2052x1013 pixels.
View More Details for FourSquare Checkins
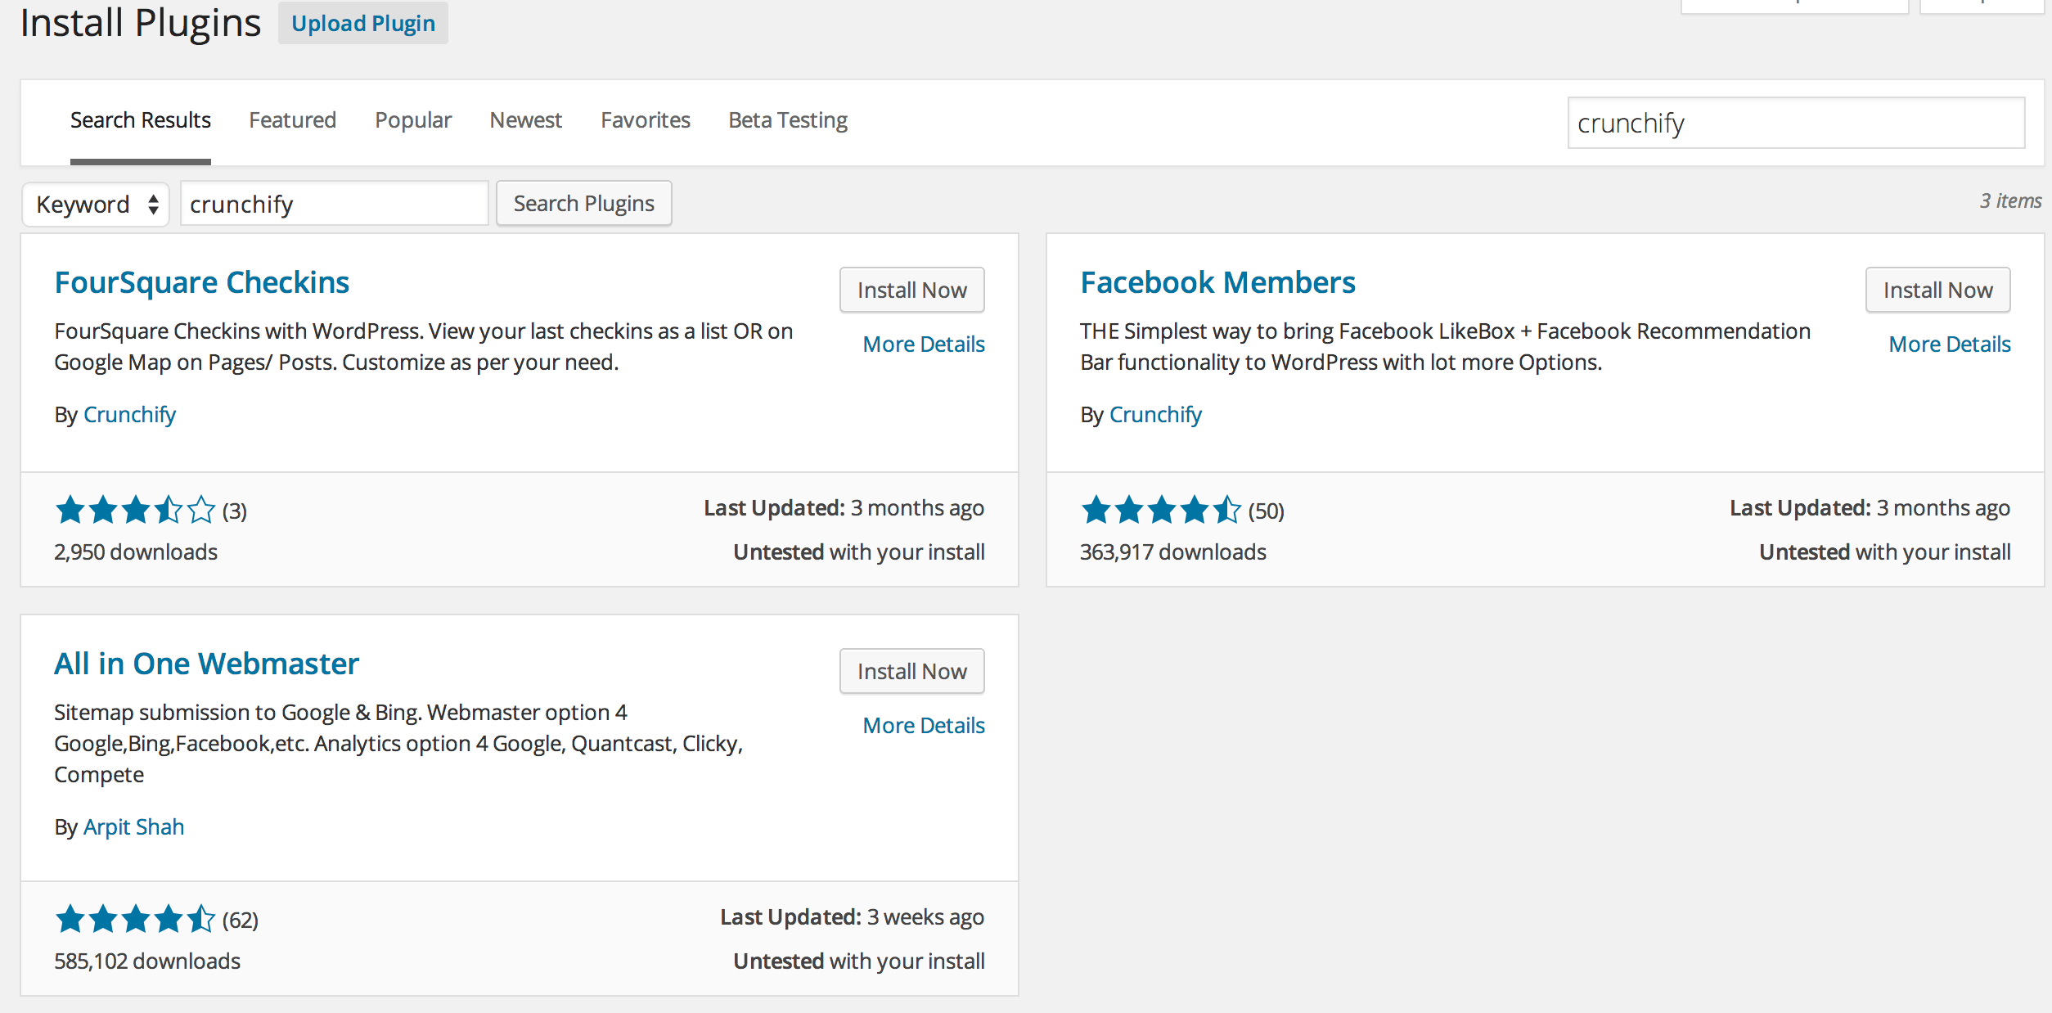(x=924, y=344)
